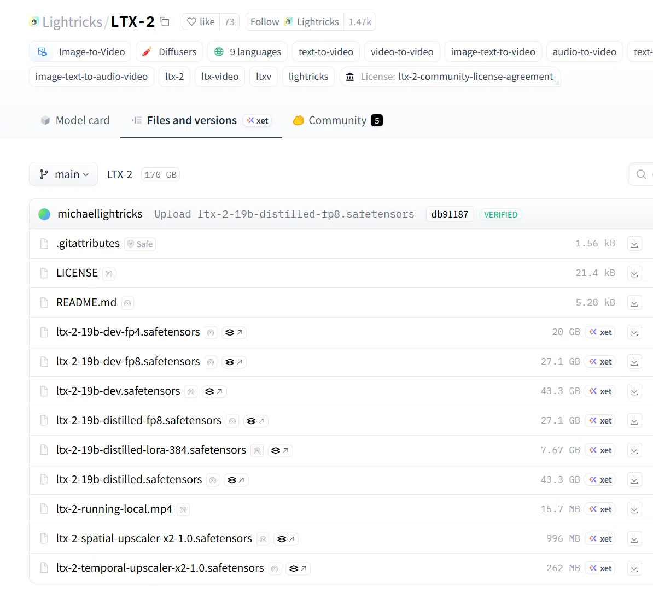
Task: Open the ltx-video tag
Action: click(x=220, y=77)
